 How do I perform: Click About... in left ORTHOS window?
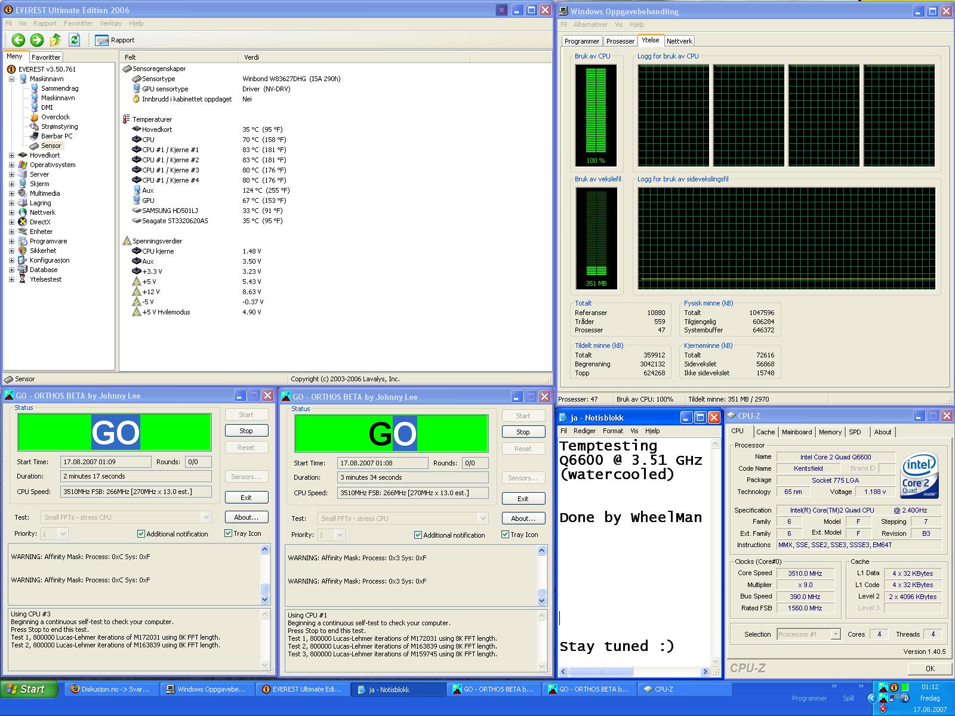(246, 517)
